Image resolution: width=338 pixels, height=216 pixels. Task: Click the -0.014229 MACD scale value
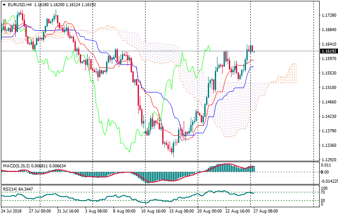click(328, 181)
